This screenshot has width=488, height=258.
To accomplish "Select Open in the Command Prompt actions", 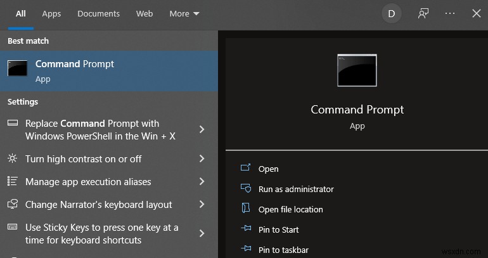I will (268, 169).
